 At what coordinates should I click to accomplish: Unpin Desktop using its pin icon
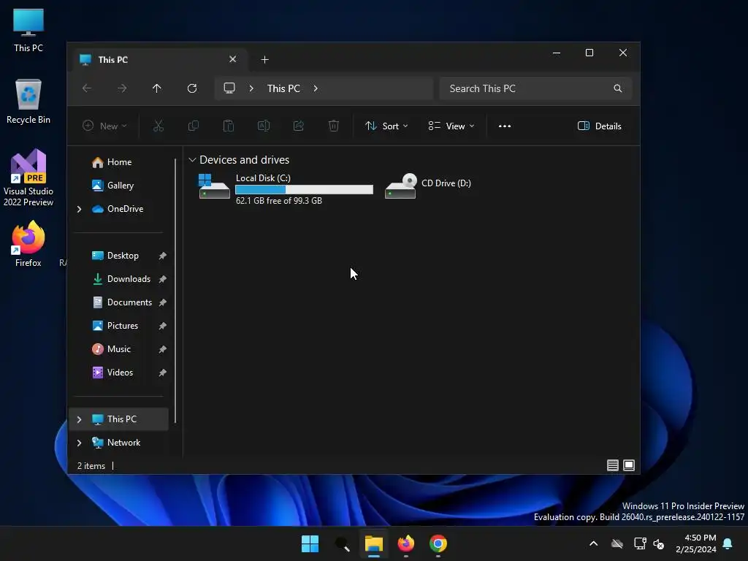[x=163, y=256]
